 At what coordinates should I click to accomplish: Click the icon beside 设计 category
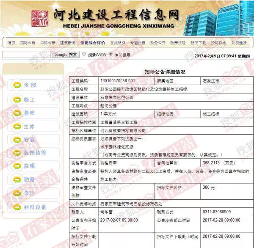click(17, 193)
